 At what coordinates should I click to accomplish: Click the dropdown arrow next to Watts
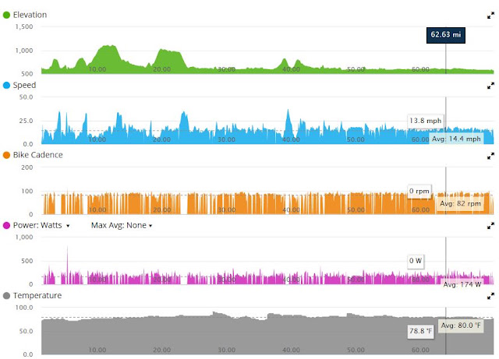(68, 226)
